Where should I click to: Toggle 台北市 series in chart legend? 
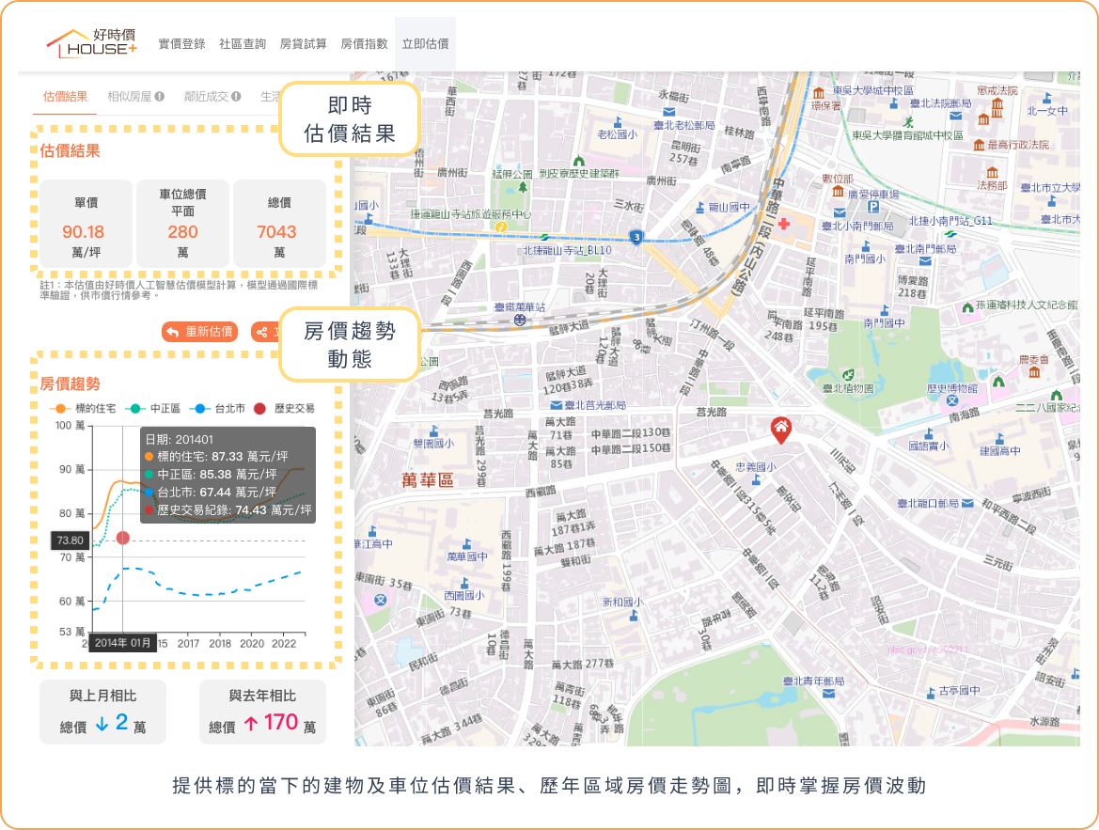click(x=216, y=409)
